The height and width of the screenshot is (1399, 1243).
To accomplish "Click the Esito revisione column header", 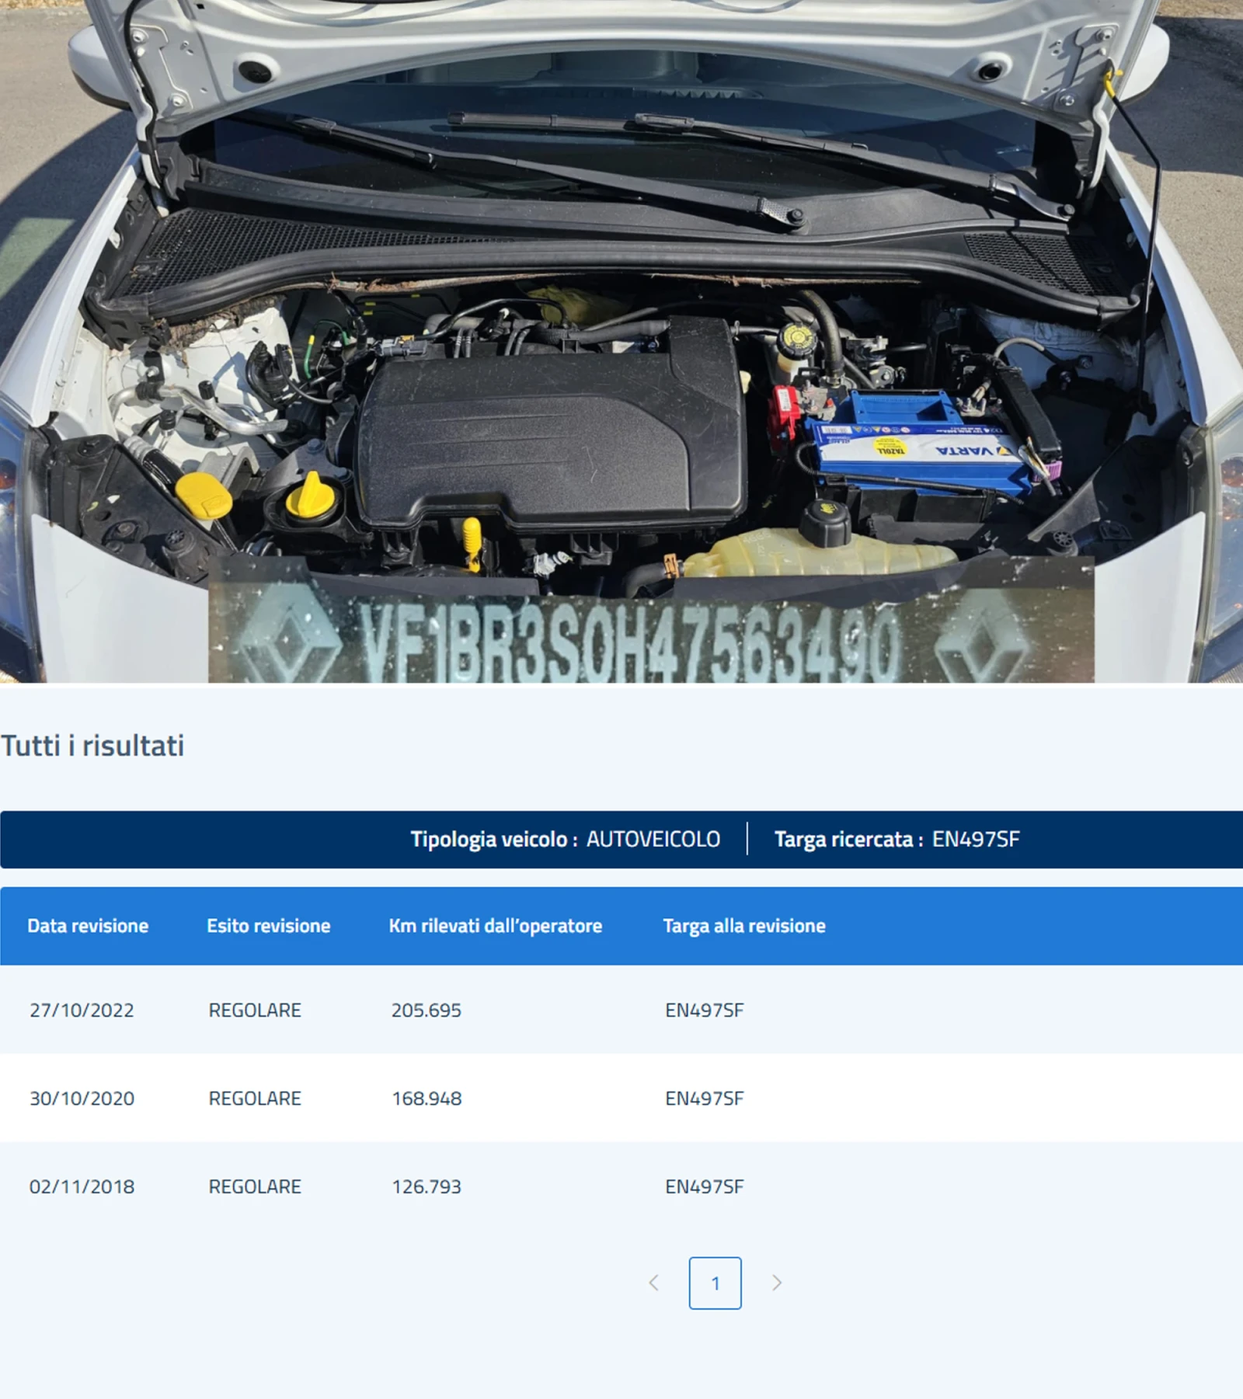I will (268, 925).
